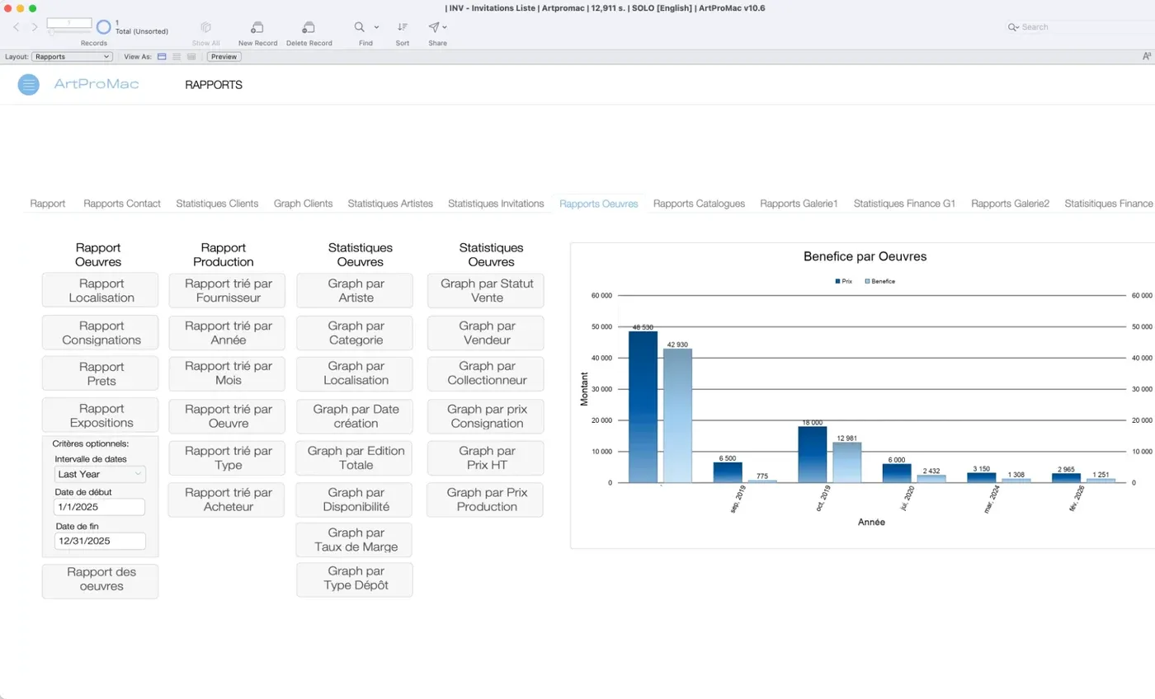This screenshot has height=699, width=1155.
Task: Open the Graph par Statut Vente button
Action: (x=486, y=290)
